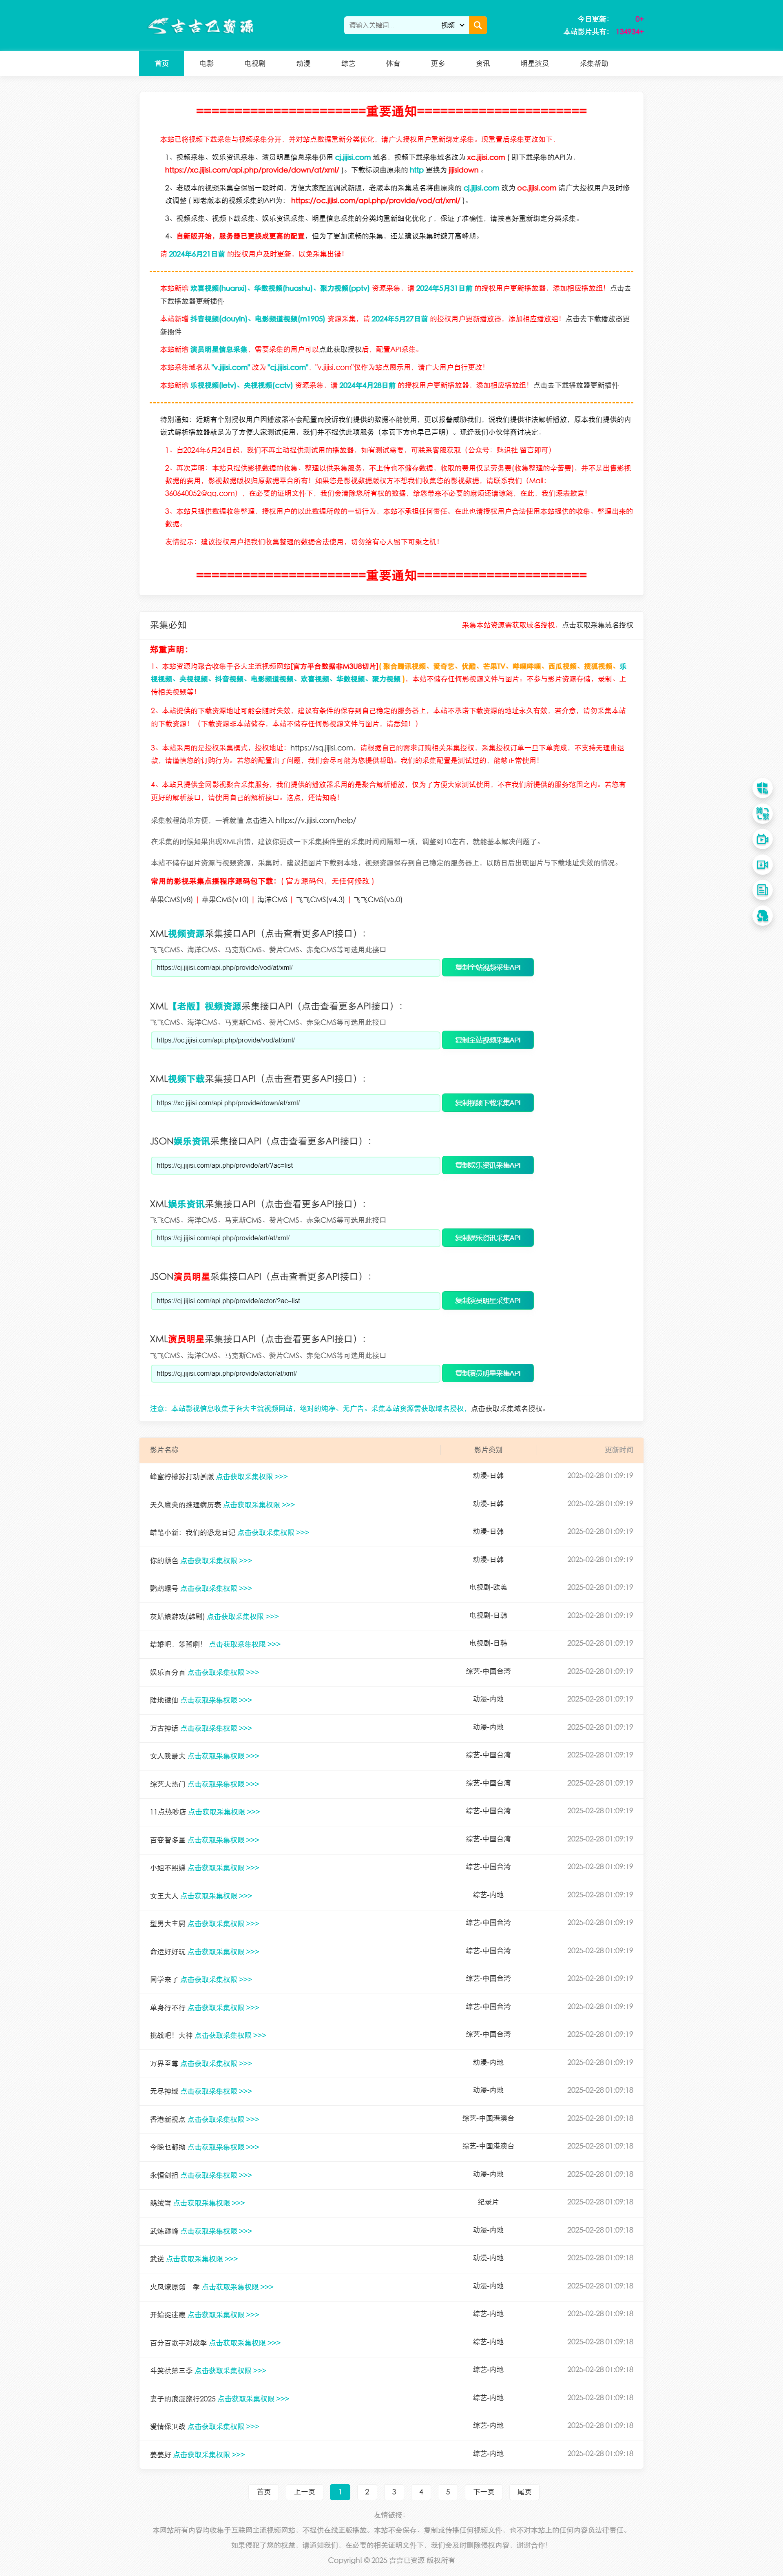Open the 明星演员 nav item

[535, 63]
